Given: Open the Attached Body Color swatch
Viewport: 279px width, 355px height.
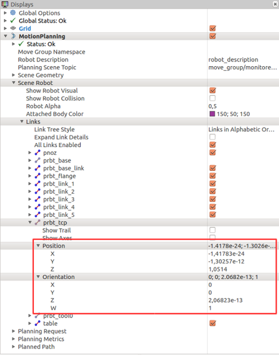Looking at the screenshot, I should (x=212, y=114).
